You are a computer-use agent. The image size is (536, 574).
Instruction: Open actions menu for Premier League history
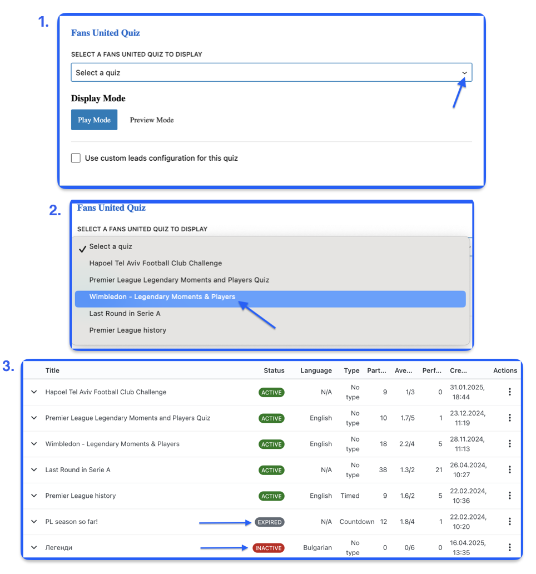pos(510,496)
